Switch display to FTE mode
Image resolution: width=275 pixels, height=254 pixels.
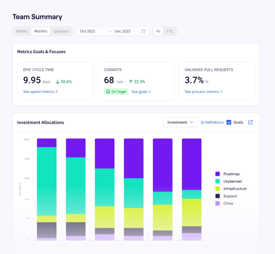point(169,31)
